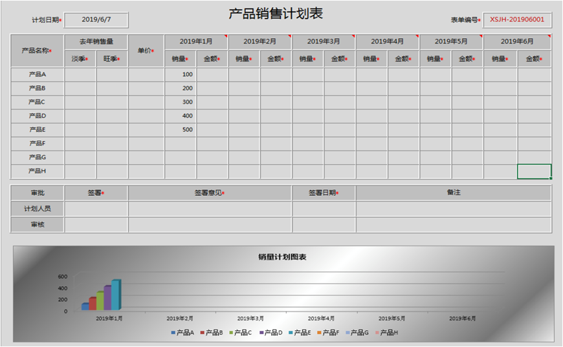The image size is (563, 347).
Task: Click the 计划人员 备注 input cell
Action: [453, 209]
